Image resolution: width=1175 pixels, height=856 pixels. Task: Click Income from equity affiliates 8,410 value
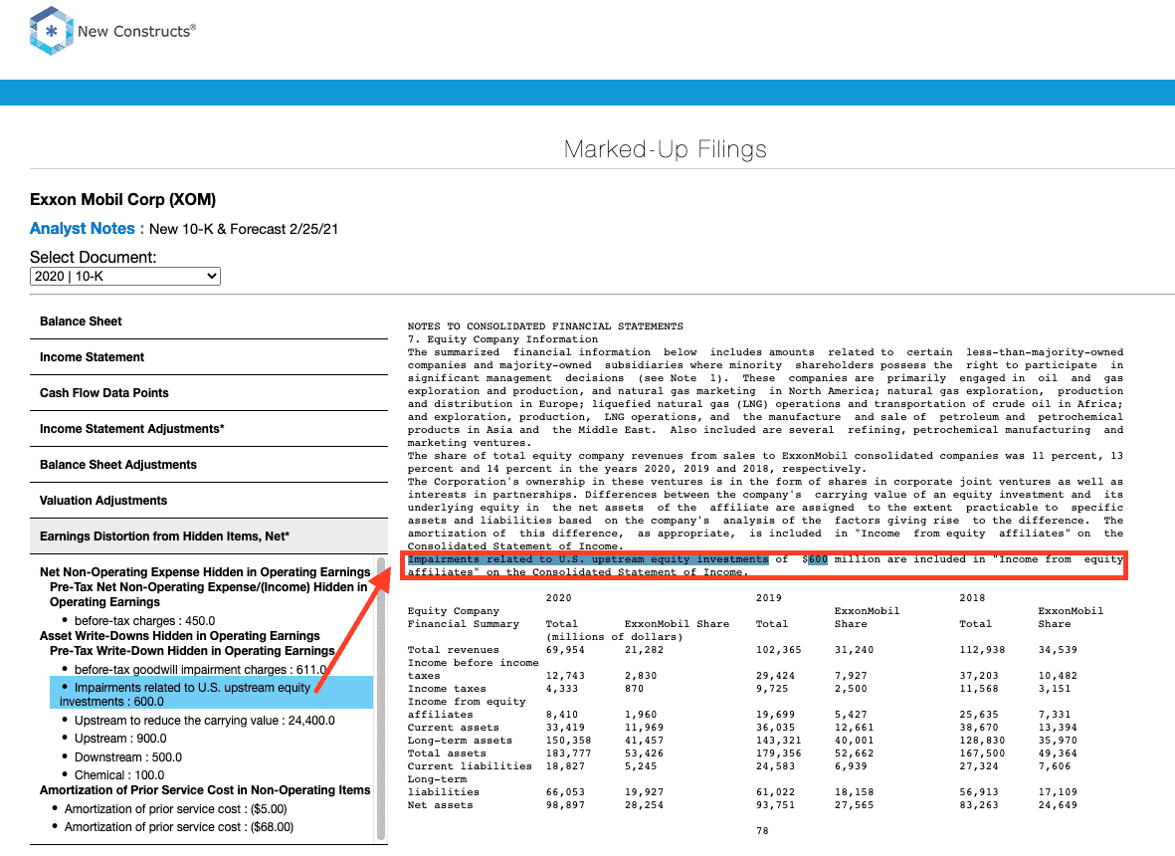coord(562,715)
